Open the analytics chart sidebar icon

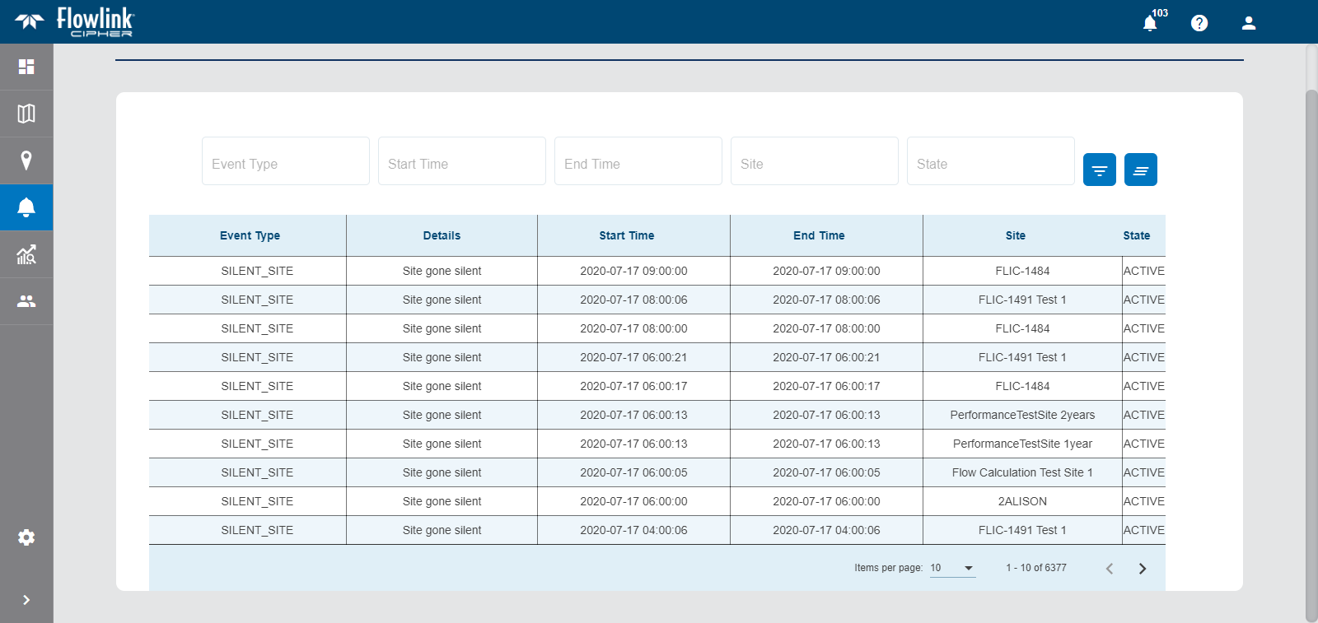coord(26,254)
